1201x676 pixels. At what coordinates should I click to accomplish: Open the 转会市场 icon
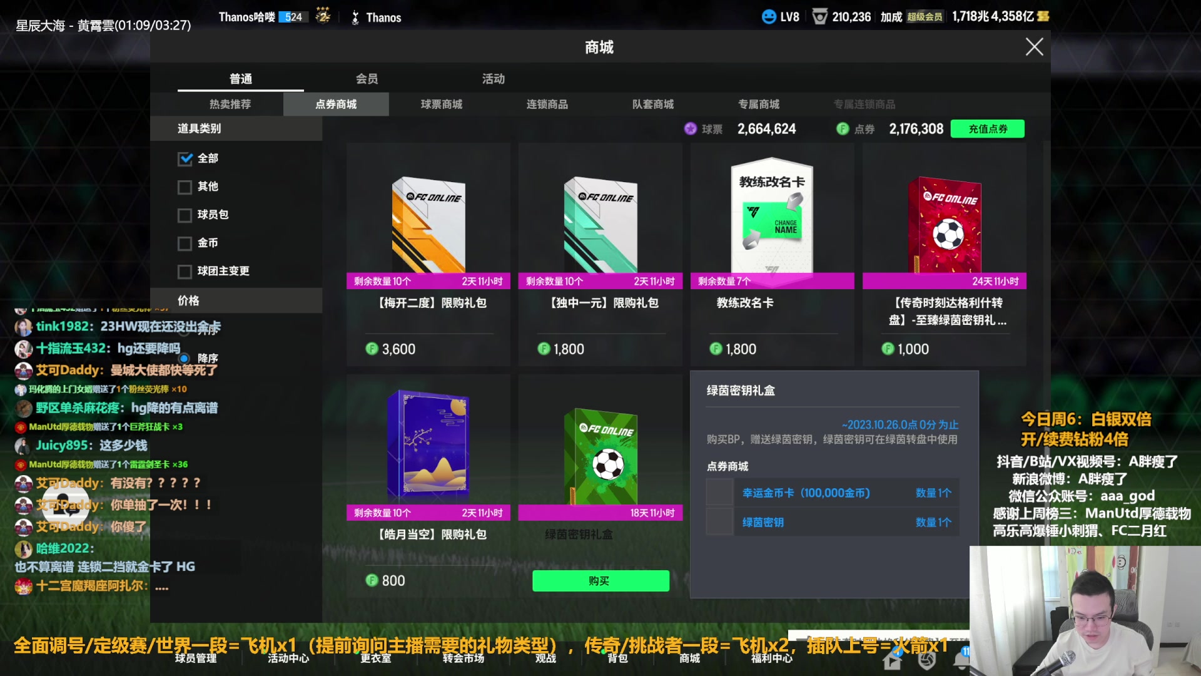[x=463, y=658]
